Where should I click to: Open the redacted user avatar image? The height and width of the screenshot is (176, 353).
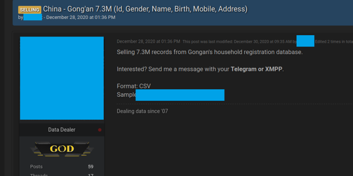(62, 78)
